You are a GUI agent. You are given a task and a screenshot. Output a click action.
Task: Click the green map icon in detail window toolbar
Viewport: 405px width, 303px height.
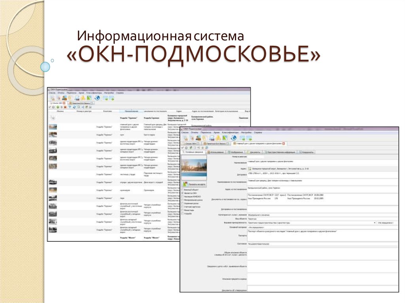[x=225, y=138]
